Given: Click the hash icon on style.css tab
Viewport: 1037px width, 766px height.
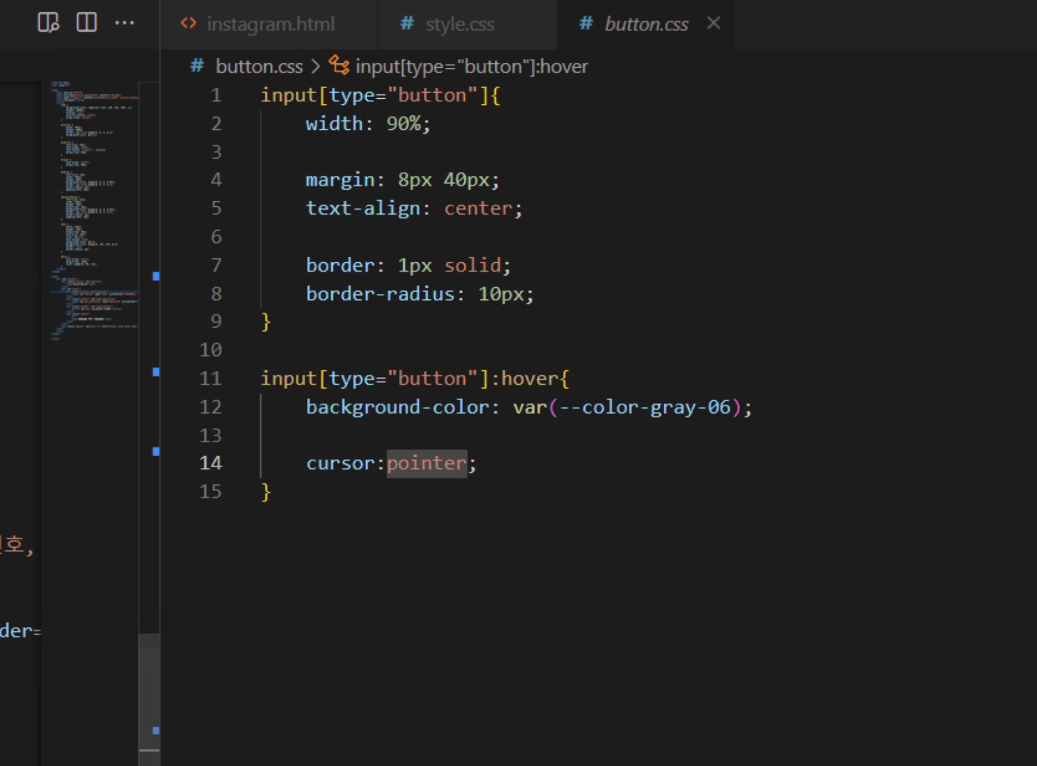Looking at the screenshot, I should [407, 24].
